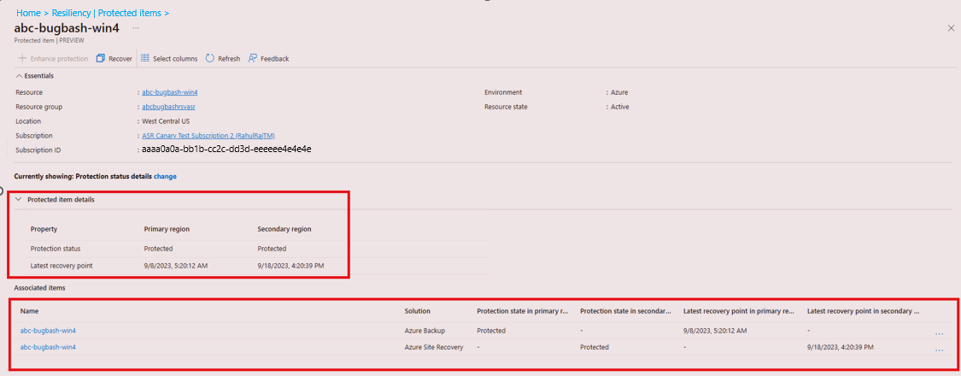Click Enhance protection button
961x376 pixels.
click(53, 58)
